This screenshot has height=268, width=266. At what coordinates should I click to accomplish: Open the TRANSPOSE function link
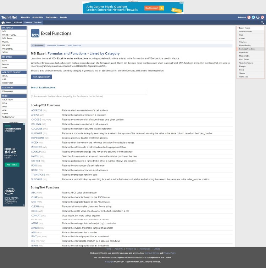click(x=38, y=175)
